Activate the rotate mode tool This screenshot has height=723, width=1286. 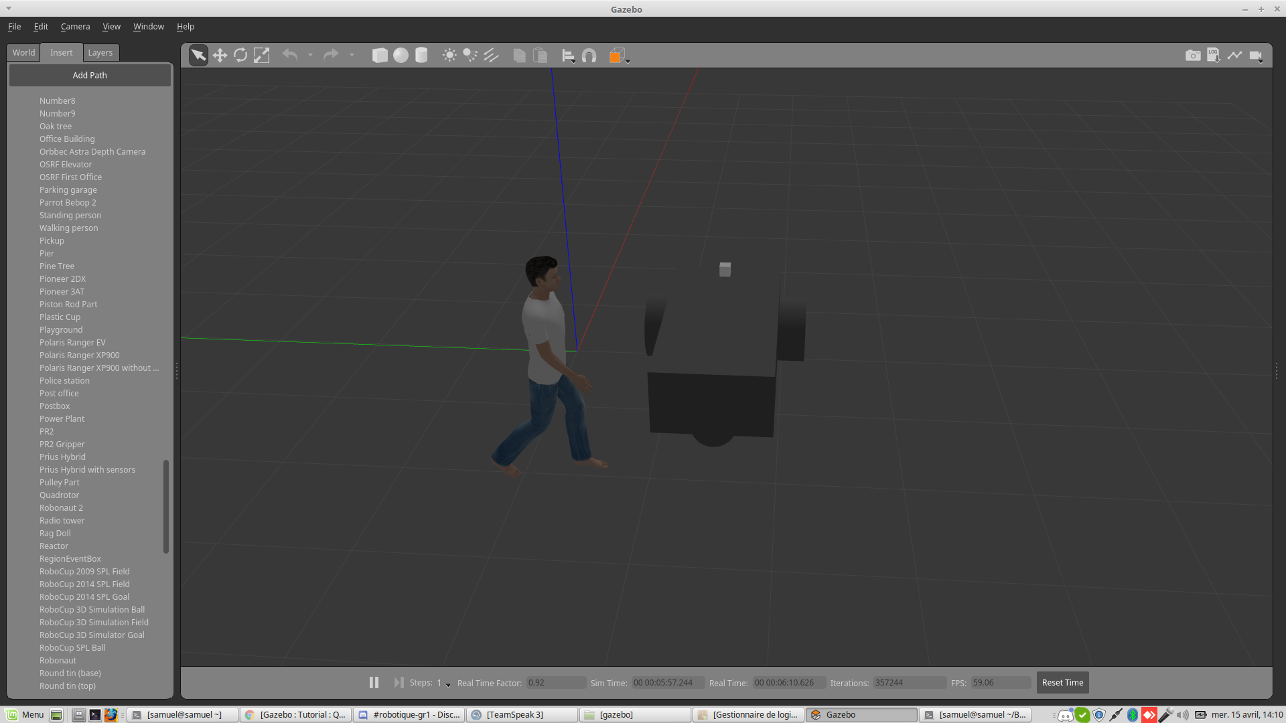(x=240, y=56)
